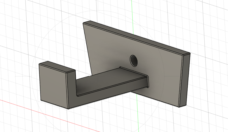The height and width of the screenshot is (132, 228).
Task: Select the circular hole in the back plate
Action: pyautogui.click(x=134, y=61)
